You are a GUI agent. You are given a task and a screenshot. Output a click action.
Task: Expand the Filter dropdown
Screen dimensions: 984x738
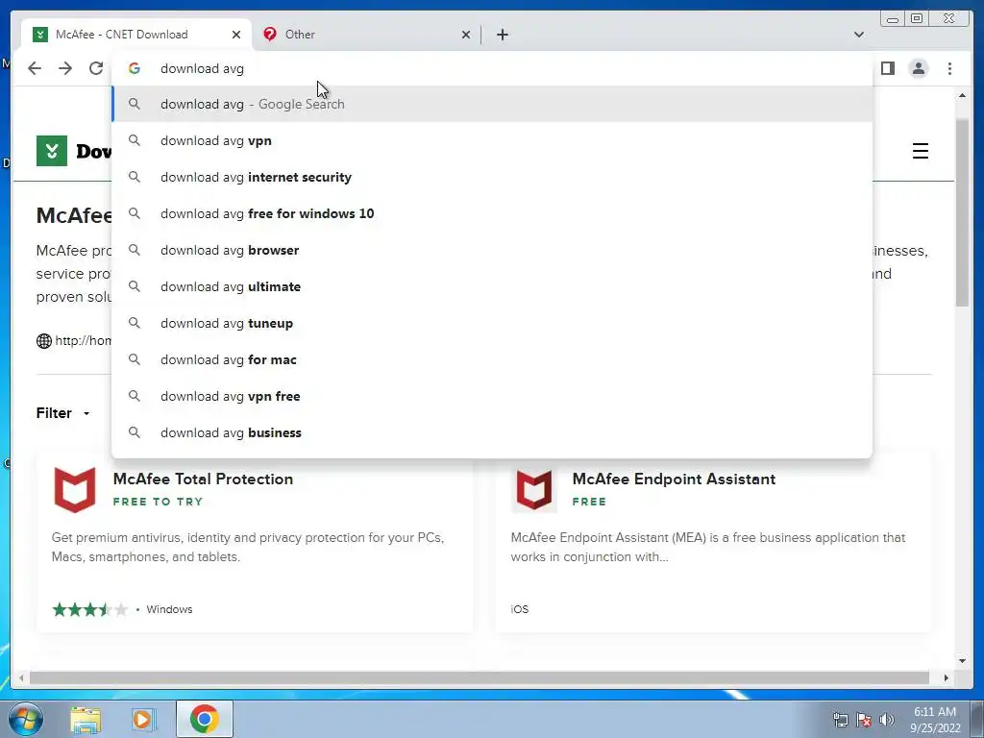point(62,413)
